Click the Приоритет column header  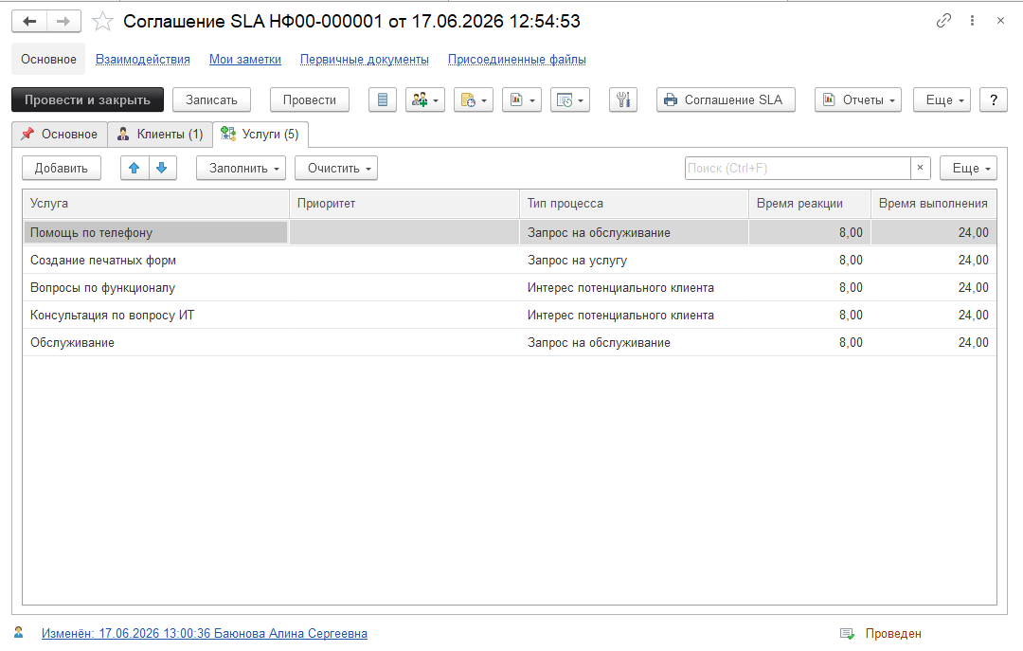coord(404,203)
